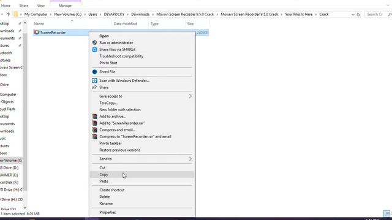Choose Copy from context menu
This screenshot has width=392, height=220.
[142, 174]
